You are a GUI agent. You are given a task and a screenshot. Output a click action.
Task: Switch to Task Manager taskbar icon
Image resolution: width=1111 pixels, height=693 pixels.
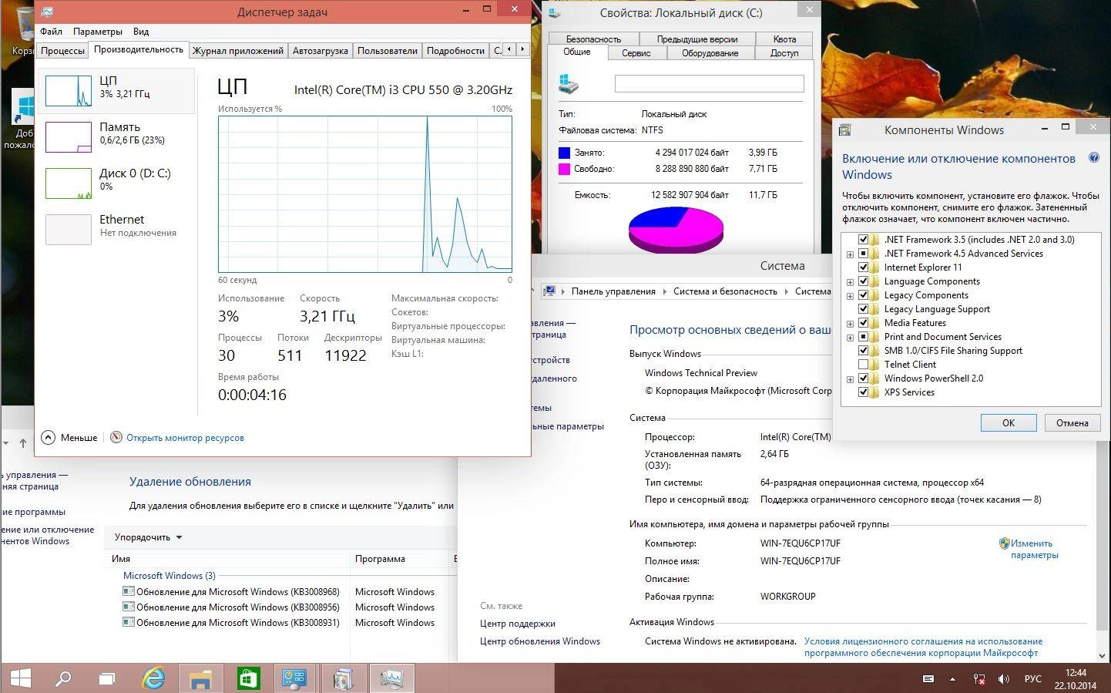click(391, 678)
